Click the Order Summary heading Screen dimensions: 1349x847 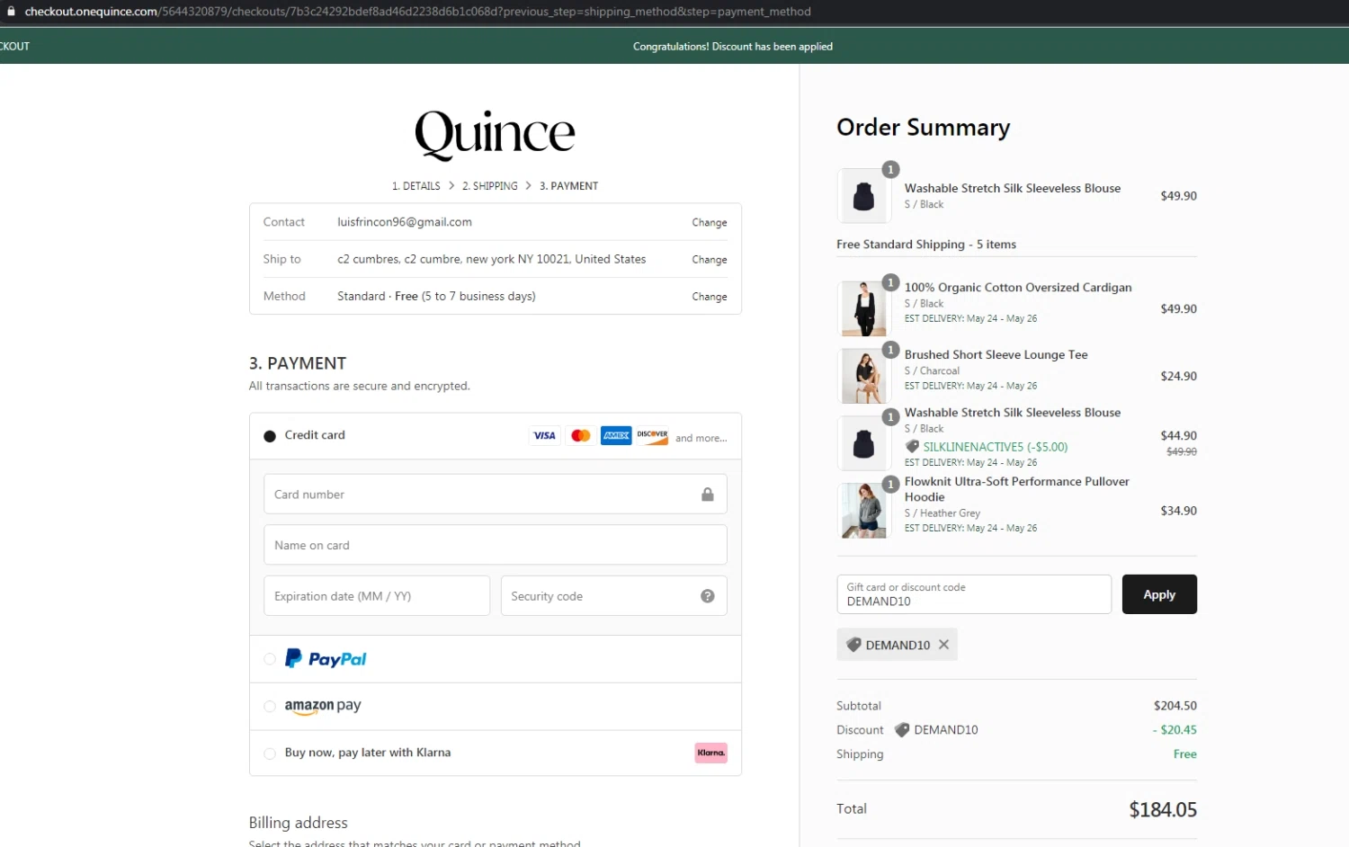tap(923, 128)
